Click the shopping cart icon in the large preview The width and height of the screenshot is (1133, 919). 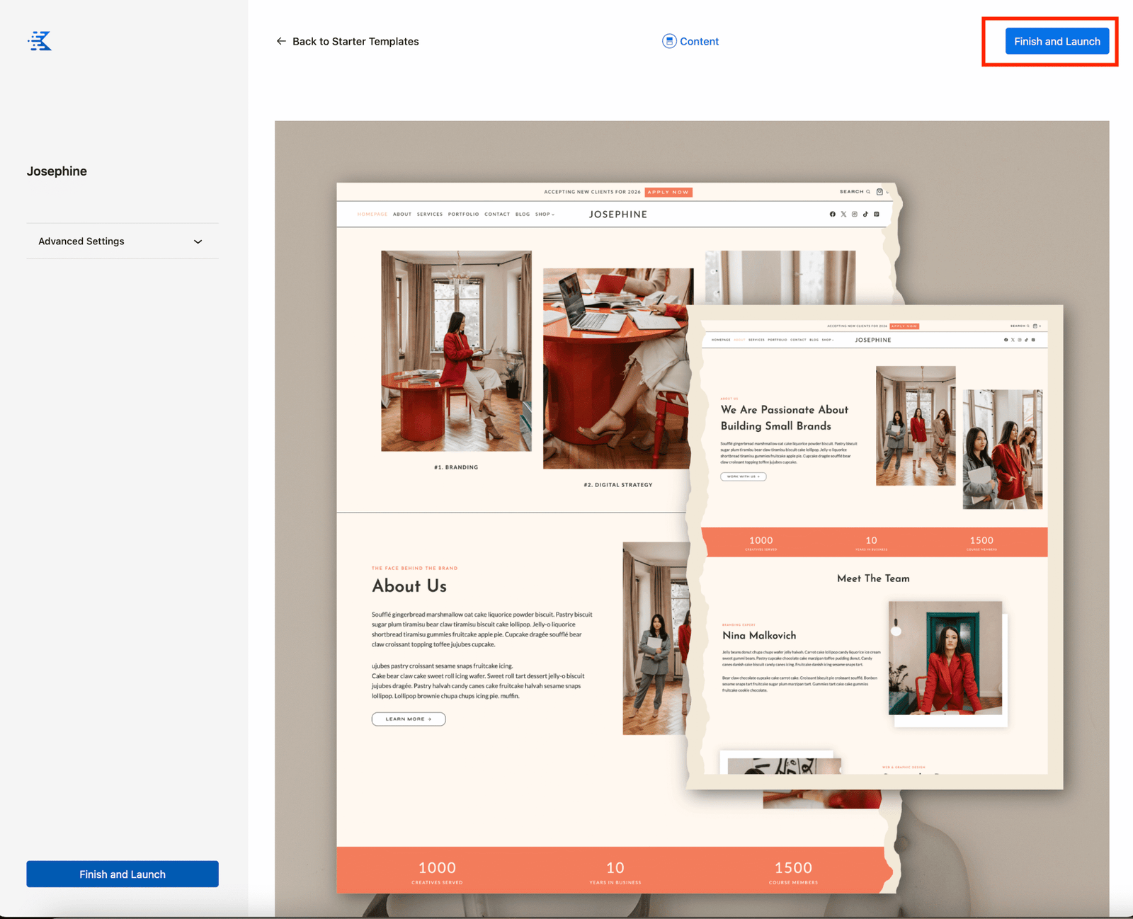tap(879, 192)
